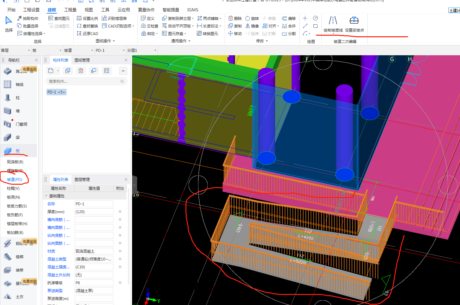This screenshot has width=460, height=305.
Task: Select the 绘制坡度线 tool
Action: pos(333,24)
